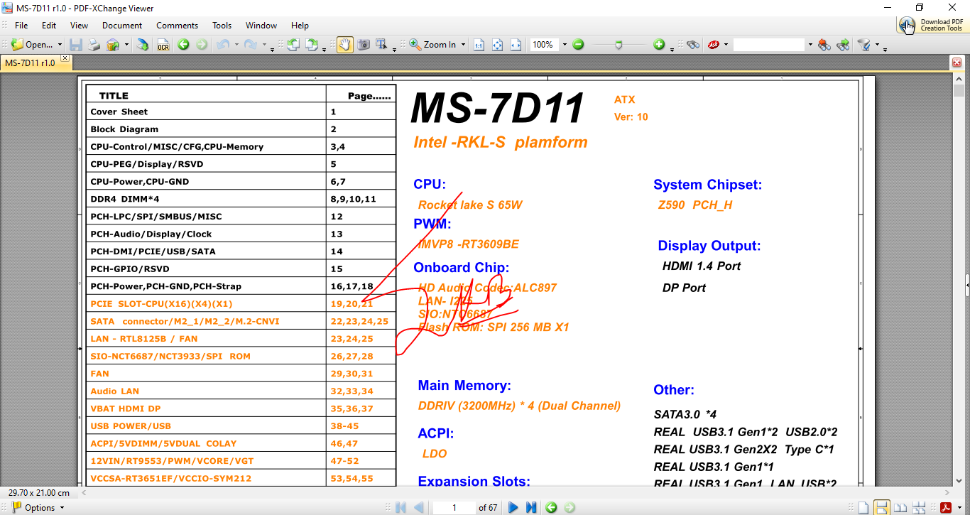The height and width of the screenshot is (515, 970).
Task: Open the dropdown next to Open button
Action: tap(60, 45)
